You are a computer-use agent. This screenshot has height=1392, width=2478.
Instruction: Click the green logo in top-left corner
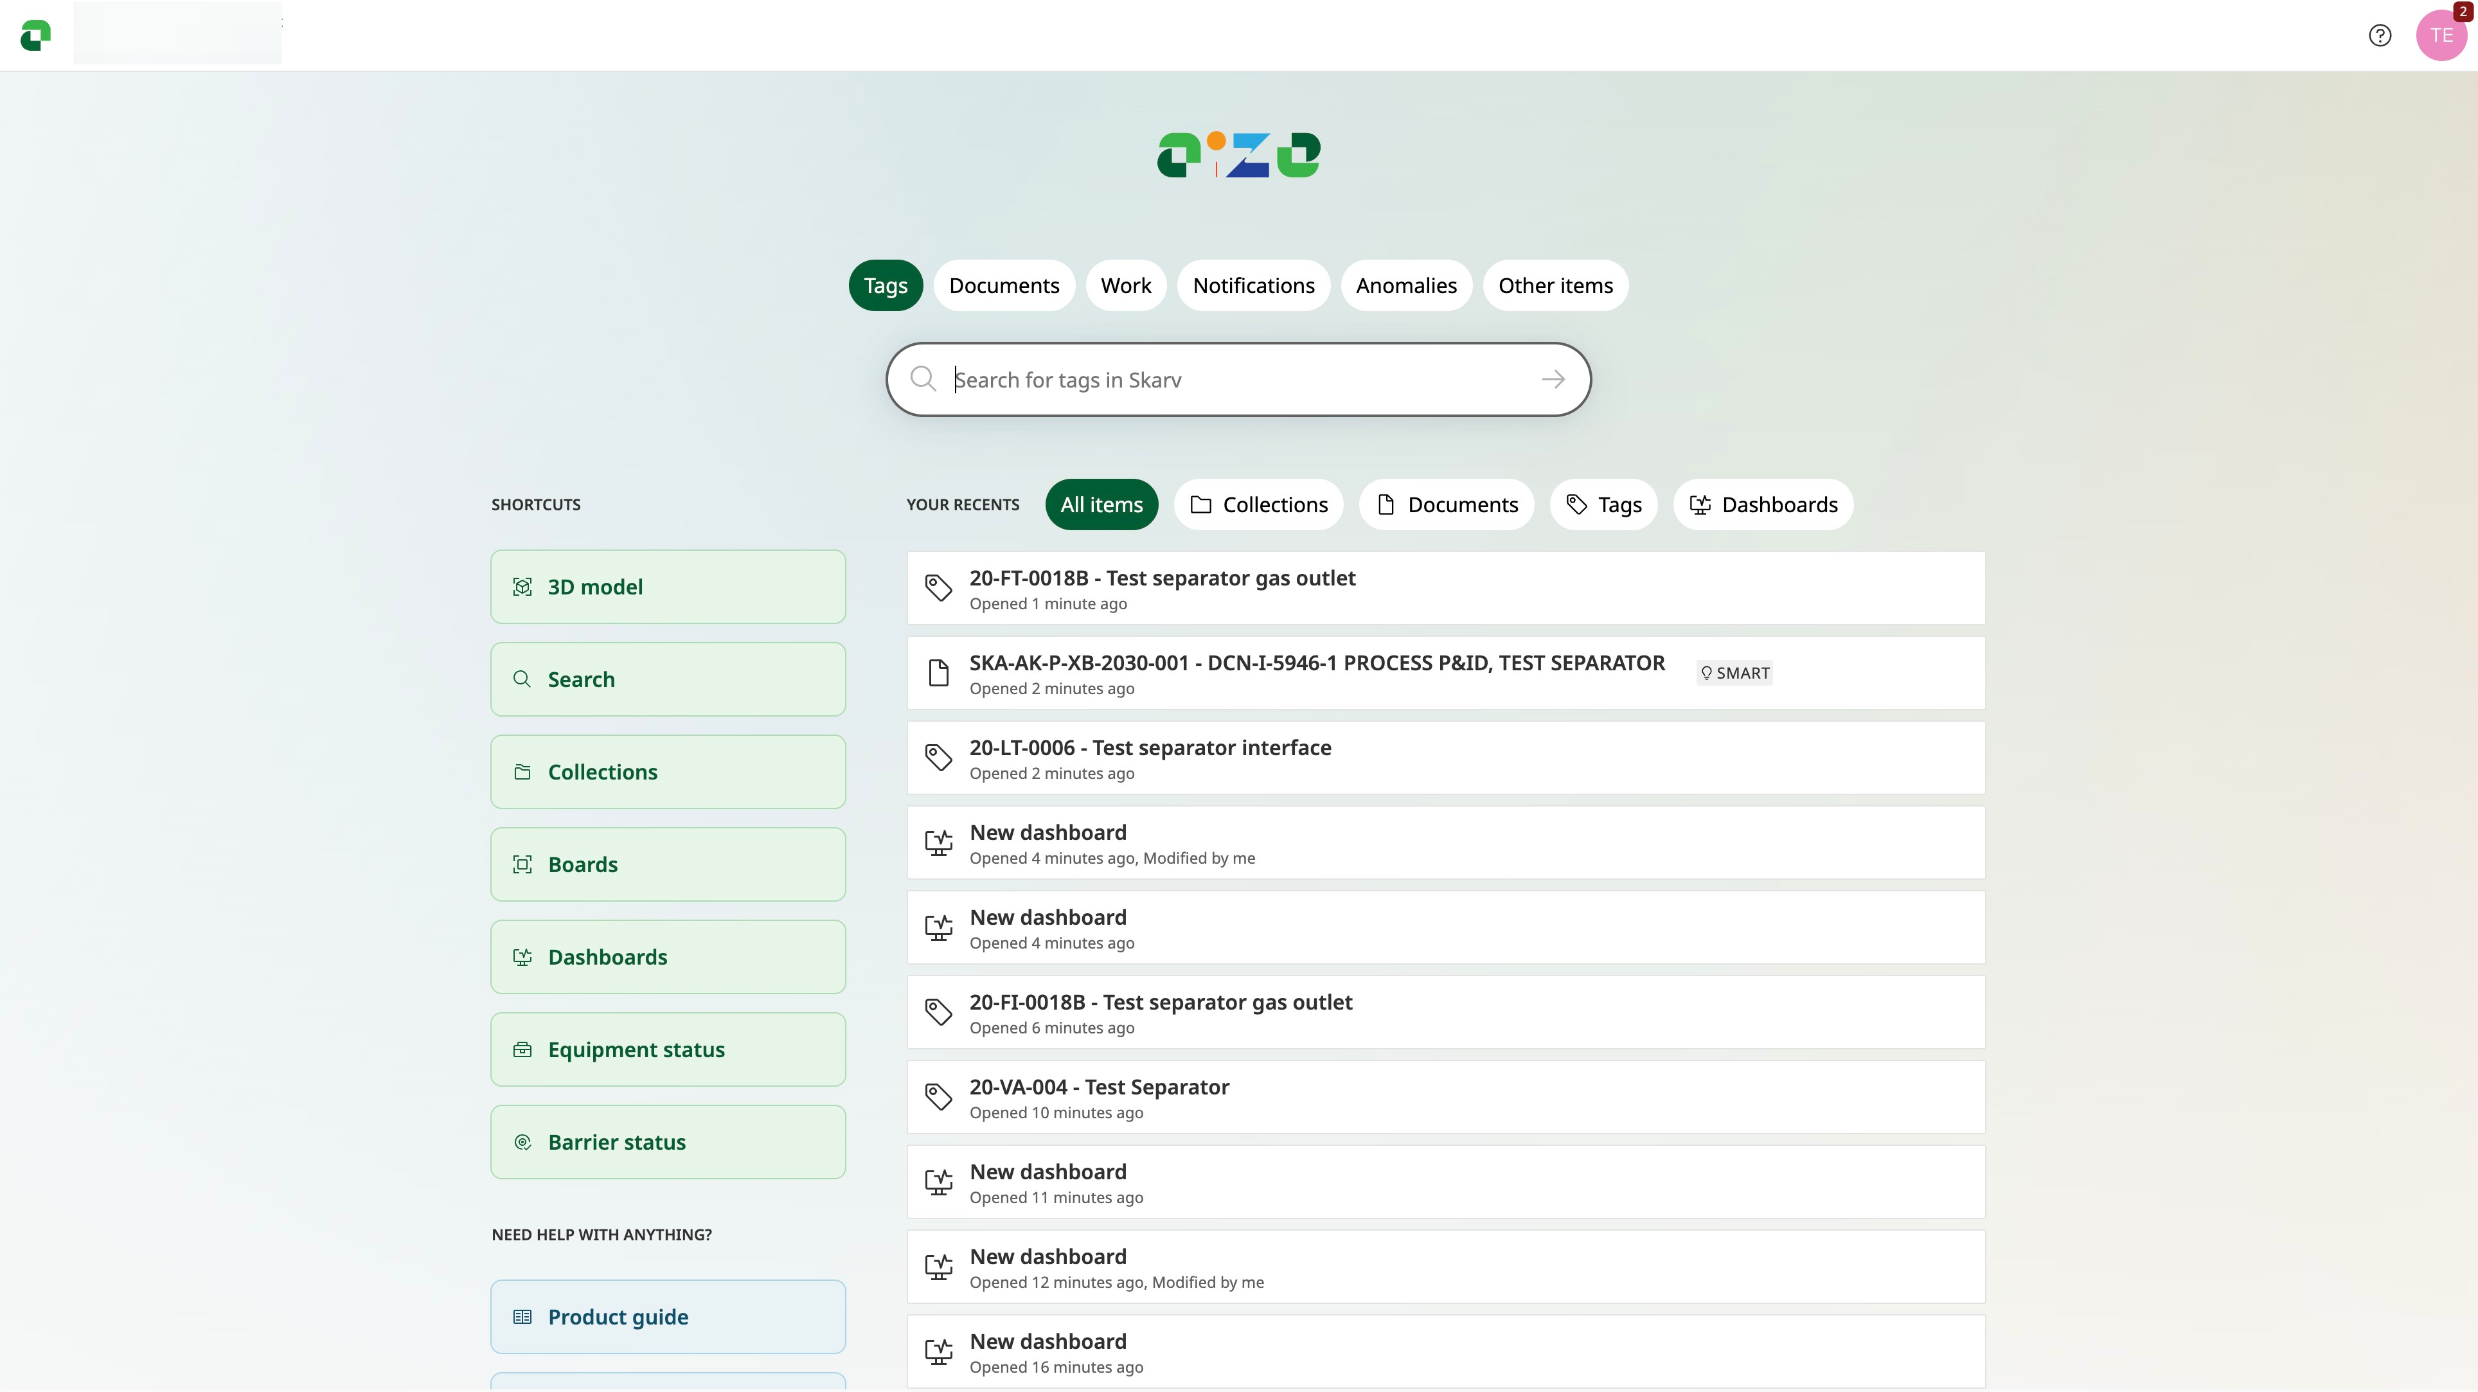pyautogui.click(x=35, y=35)
